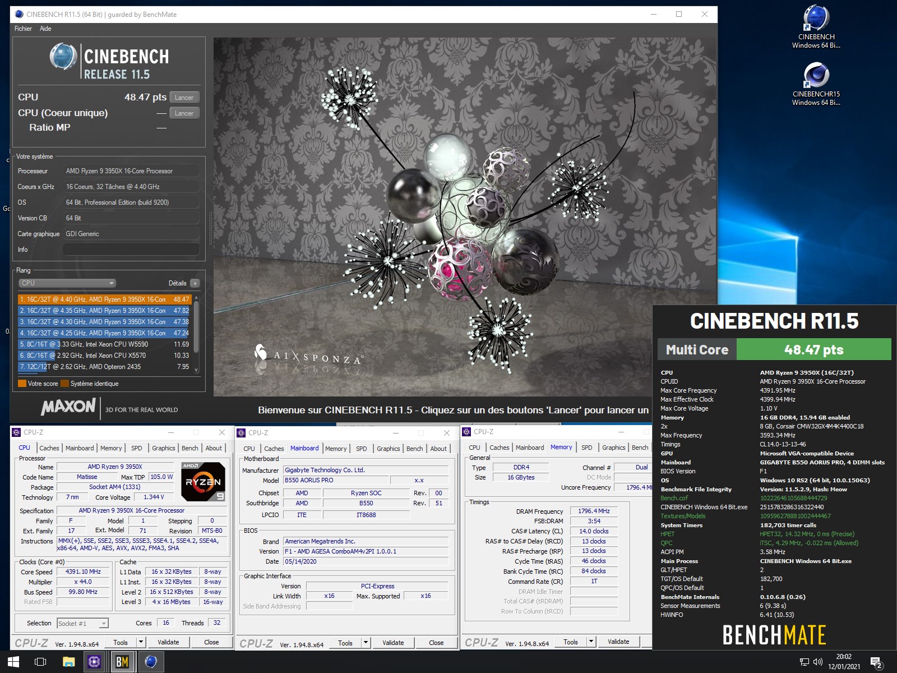
Task: Select the Intel Xeon CPU W5590 ranking row
Action: coord(104,344)
